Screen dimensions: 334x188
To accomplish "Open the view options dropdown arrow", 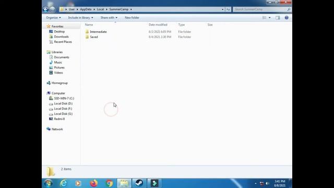I will (x=270, y=18).
